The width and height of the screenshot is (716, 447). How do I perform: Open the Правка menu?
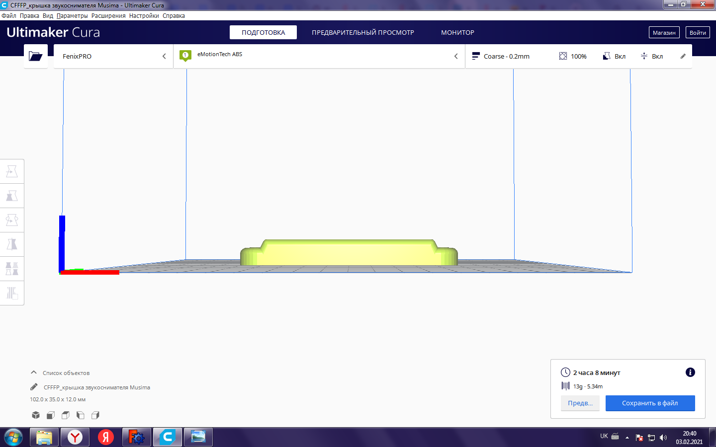[29, 16]
